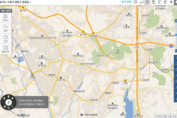Click the 태광CC golf course label

[118, 53]
